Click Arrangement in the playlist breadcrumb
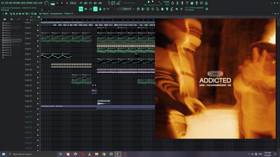Viewport: 280px width, 157px height. [x=56, y=14]
